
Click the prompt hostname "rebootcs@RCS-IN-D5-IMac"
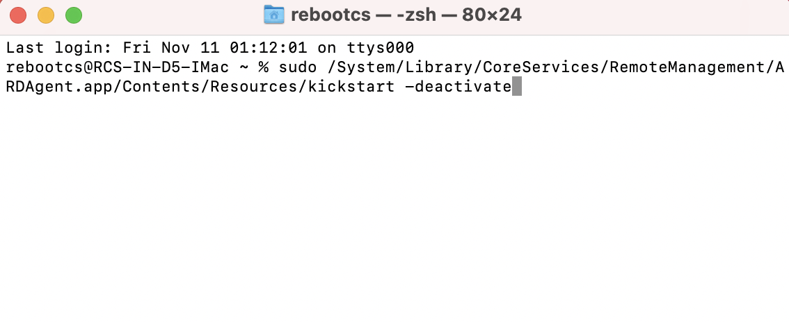click(115, 67)
